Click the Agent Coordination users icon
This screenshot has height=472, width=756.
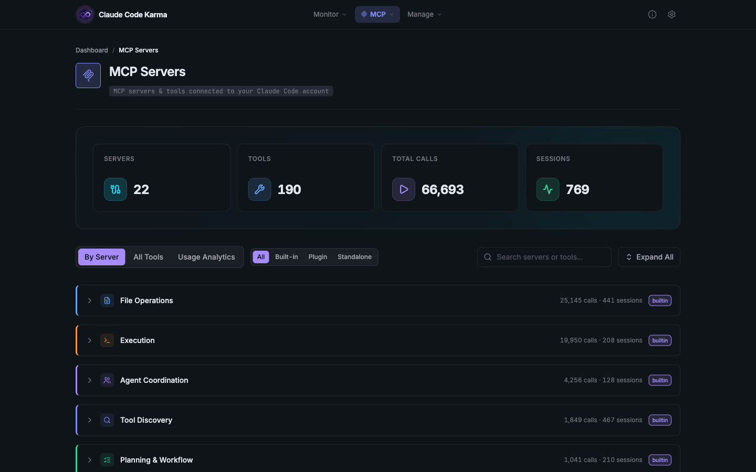point(107,380)
